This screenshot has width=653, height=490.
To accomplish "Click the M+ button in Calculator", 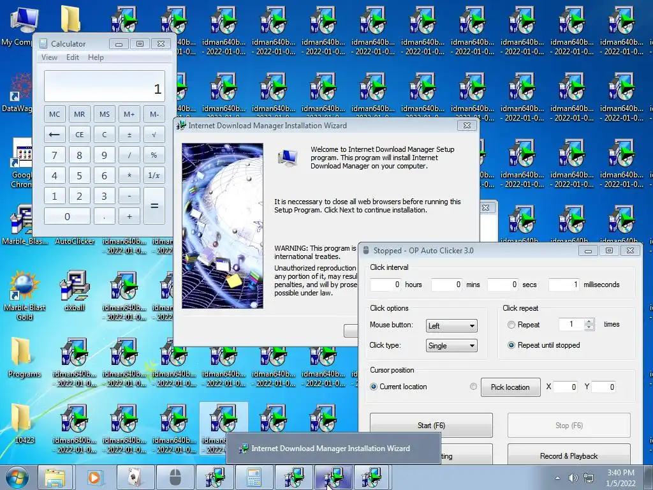I will [129, 114].
